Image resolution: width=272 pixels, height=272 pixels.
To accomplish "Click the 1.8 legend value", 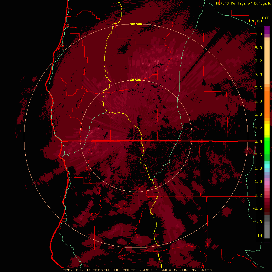I will coord(258,168).
